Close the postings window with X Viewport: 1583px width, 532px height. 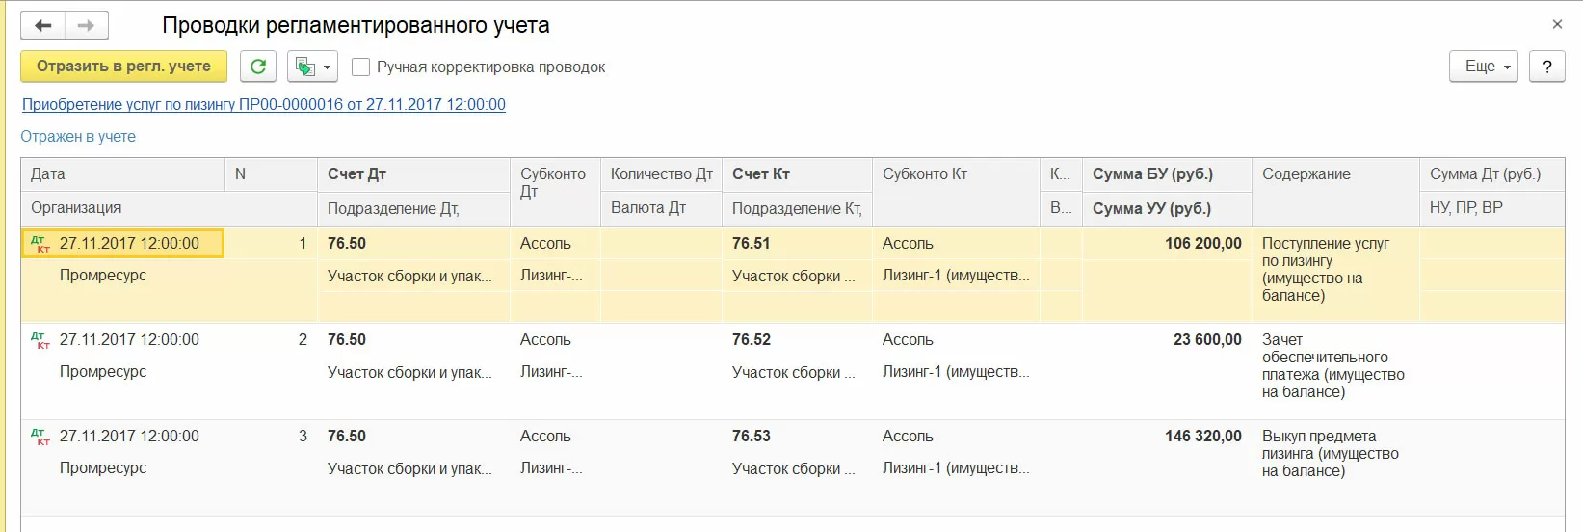(x=1557, y=25)
